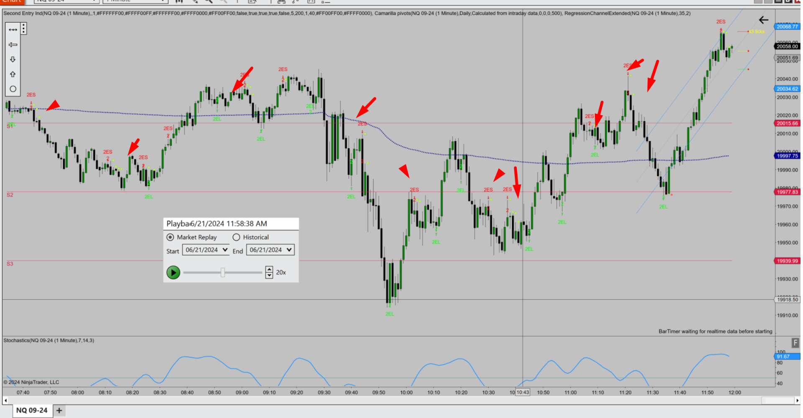This screenshot has width=803, height=418.
Task: Select the horizontal double-arrow drawing tool
Action: point(13,30)
